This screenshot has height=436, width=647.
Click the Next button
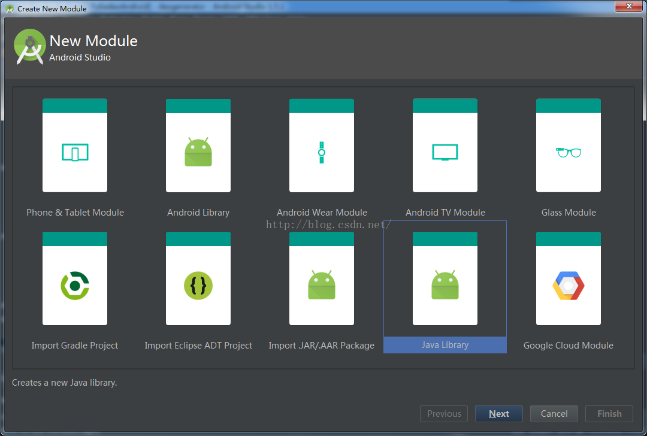tap(499, 414)
